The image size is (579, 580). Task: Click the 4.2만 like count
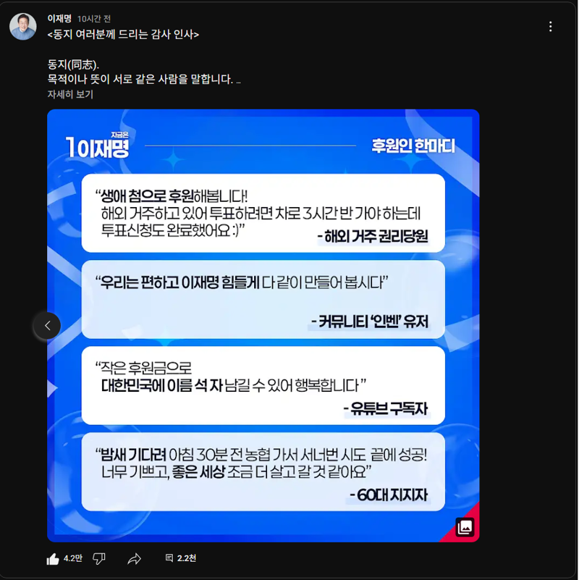click(73, 558)
